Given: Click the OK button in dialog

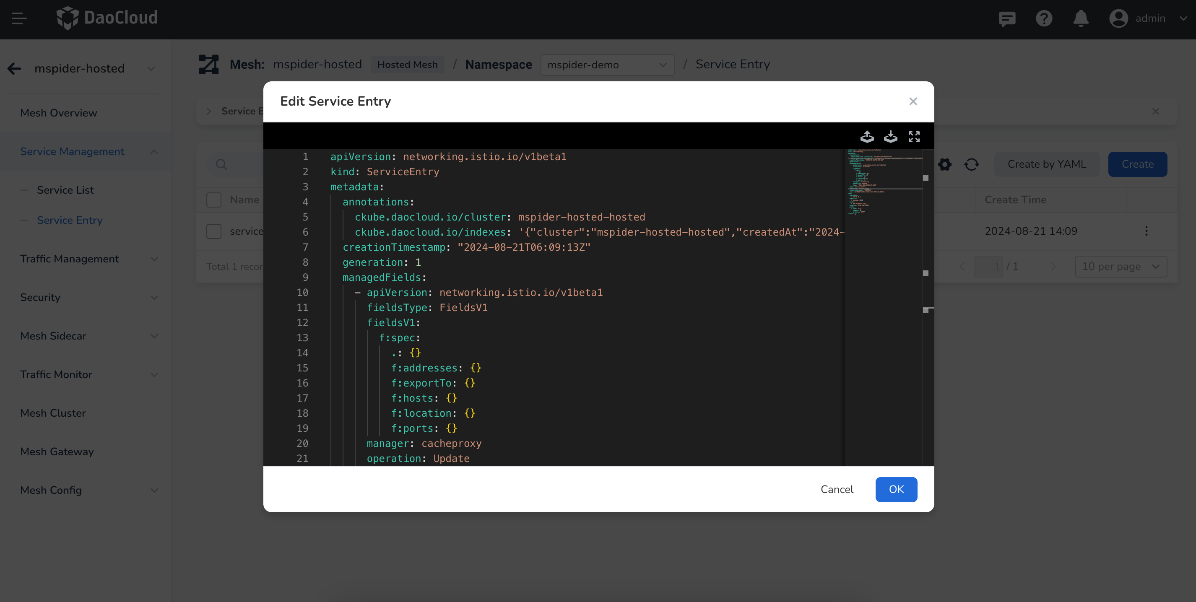Looking at the screenshot, I should point(896,489).
